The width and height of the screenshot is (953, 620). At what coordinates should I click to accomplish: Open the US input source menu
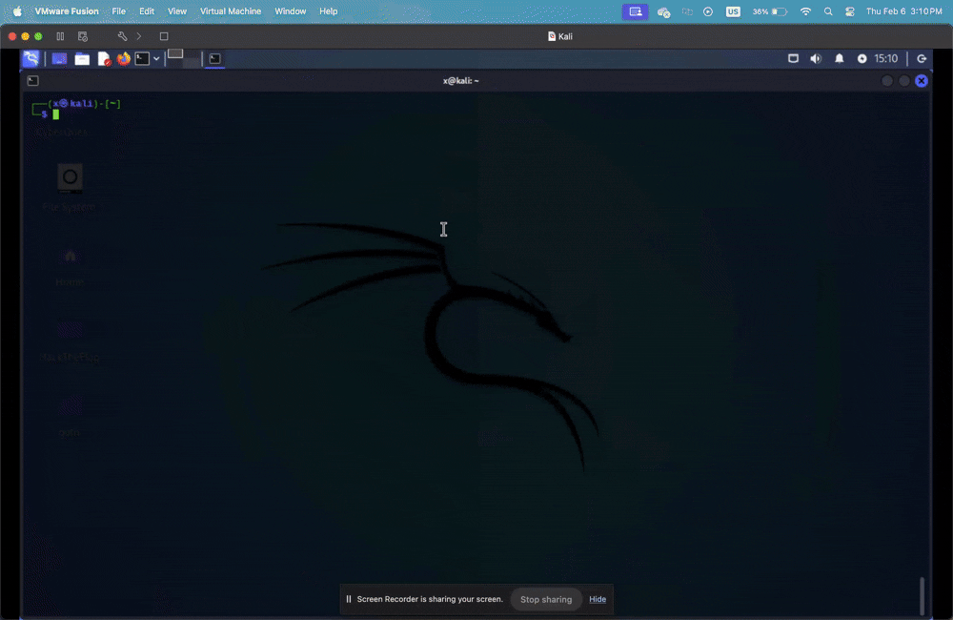point(733,11)
